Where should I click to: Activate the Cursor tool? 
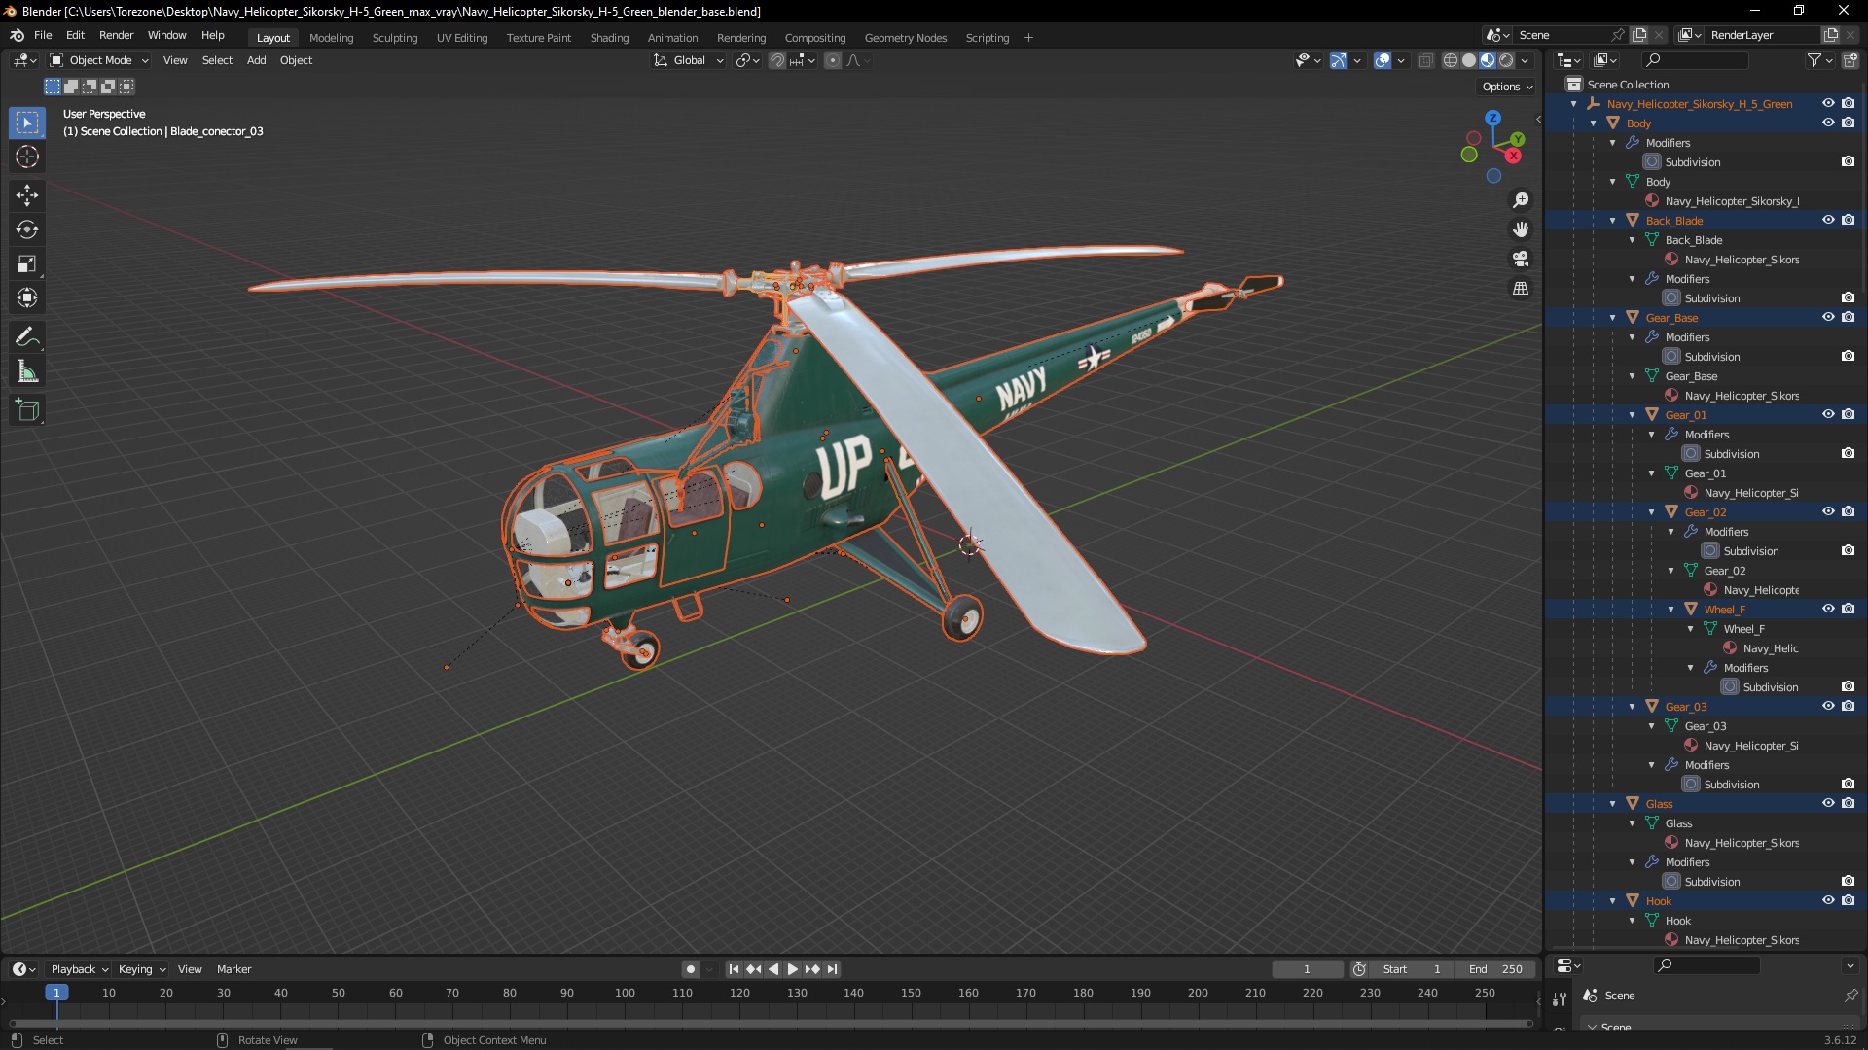27,157
